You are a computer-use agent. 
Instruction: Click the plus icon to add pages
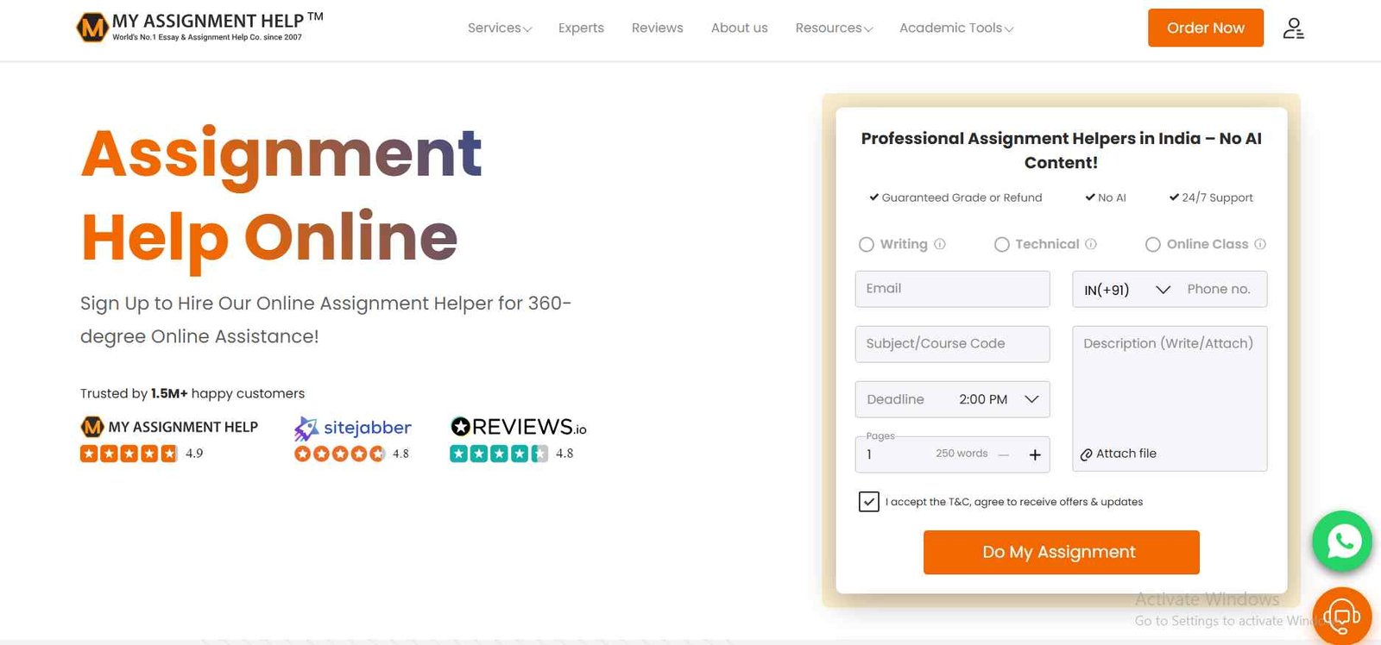(x=1035, y=454)
